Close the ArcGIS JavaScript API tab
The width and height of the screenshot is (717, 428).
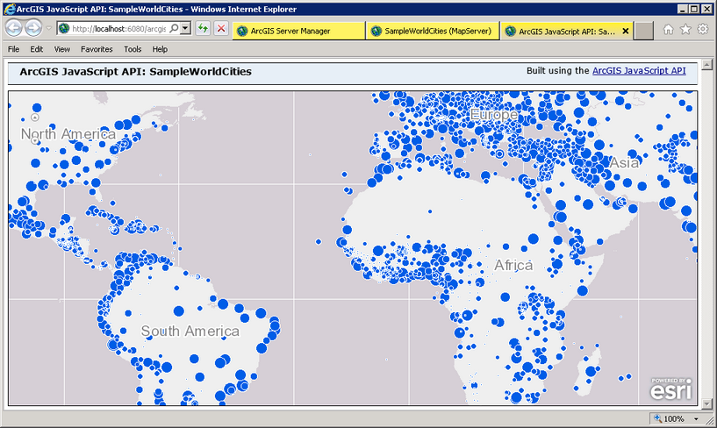[x=626, y=31]
